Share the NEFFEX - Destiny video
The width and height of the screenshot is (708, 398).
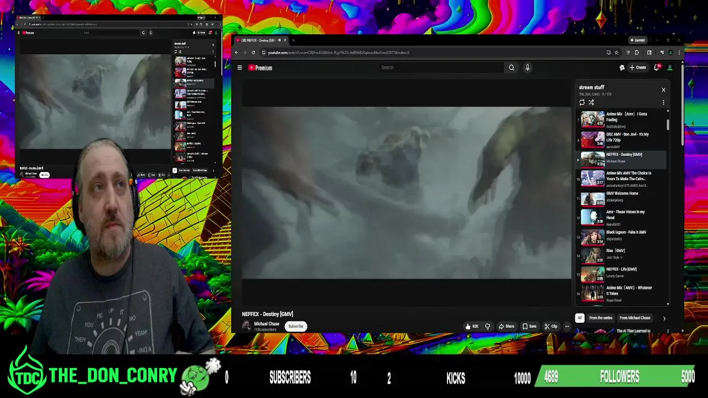(x=507, y=326)
